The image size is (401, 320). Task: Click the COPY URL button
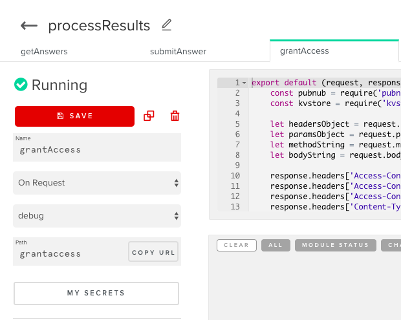(153, 252)
